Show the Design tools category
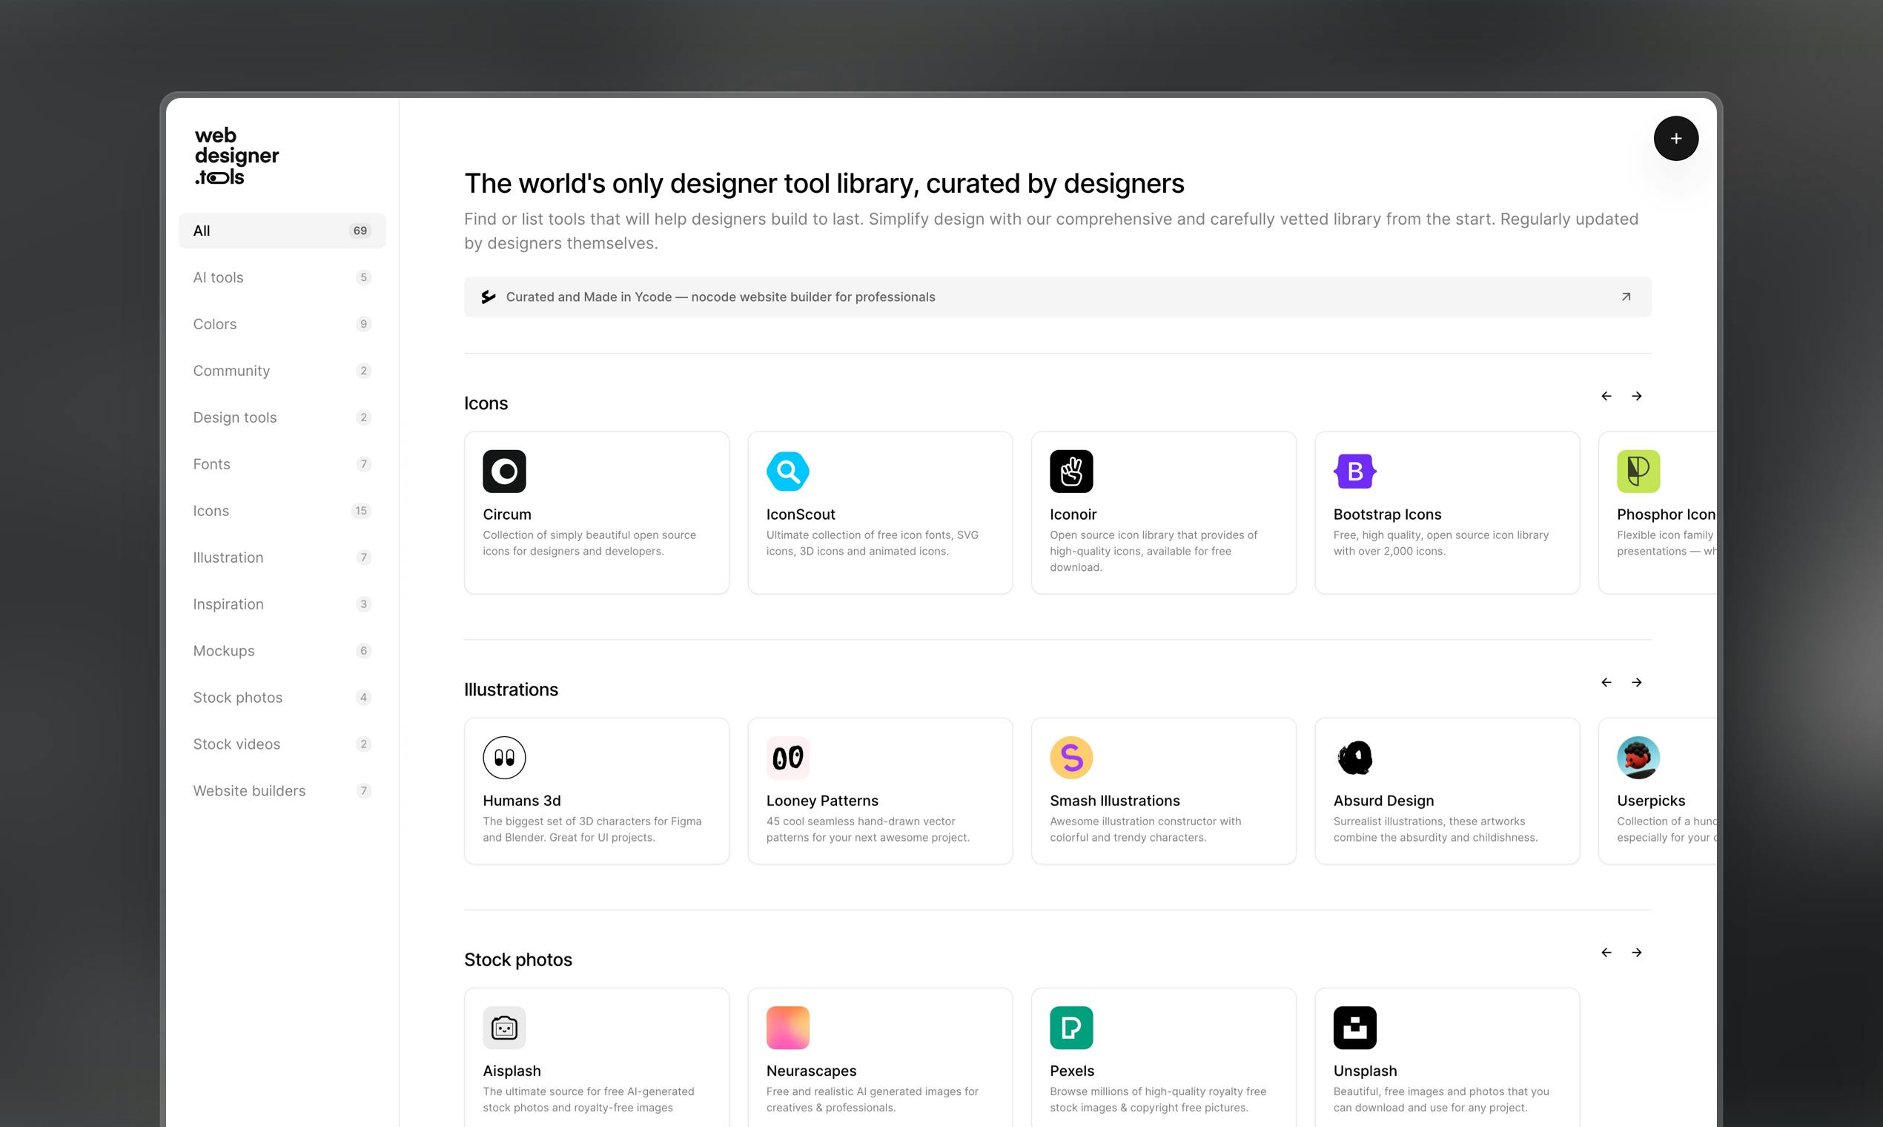The height and width of the screenshot is (1127, 1883). point(282,417)
